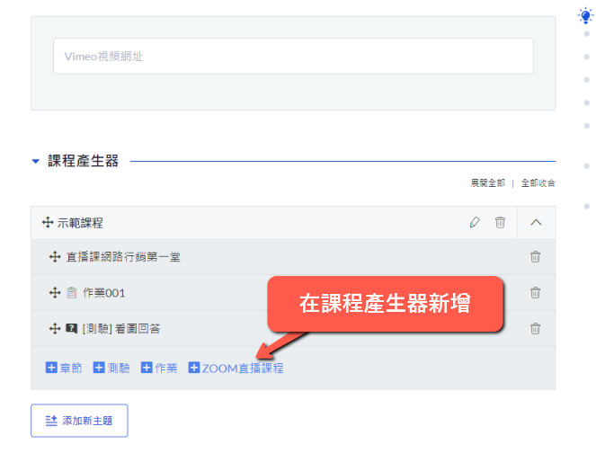Open 作業001 row text

point(103,293)
